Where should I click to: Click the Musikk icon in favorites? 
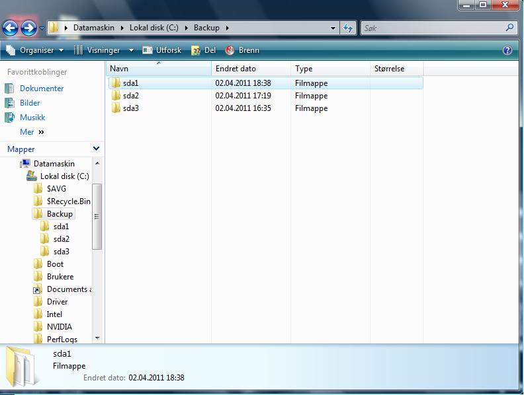point(9,118)
